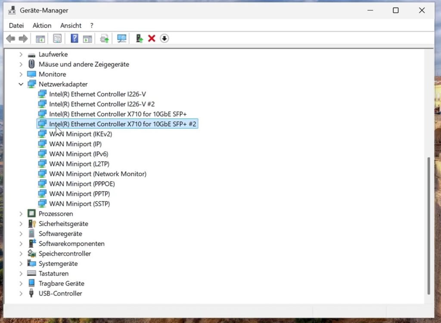
Task: Click the blue question mark Help icon
Action: pos(74,39)
